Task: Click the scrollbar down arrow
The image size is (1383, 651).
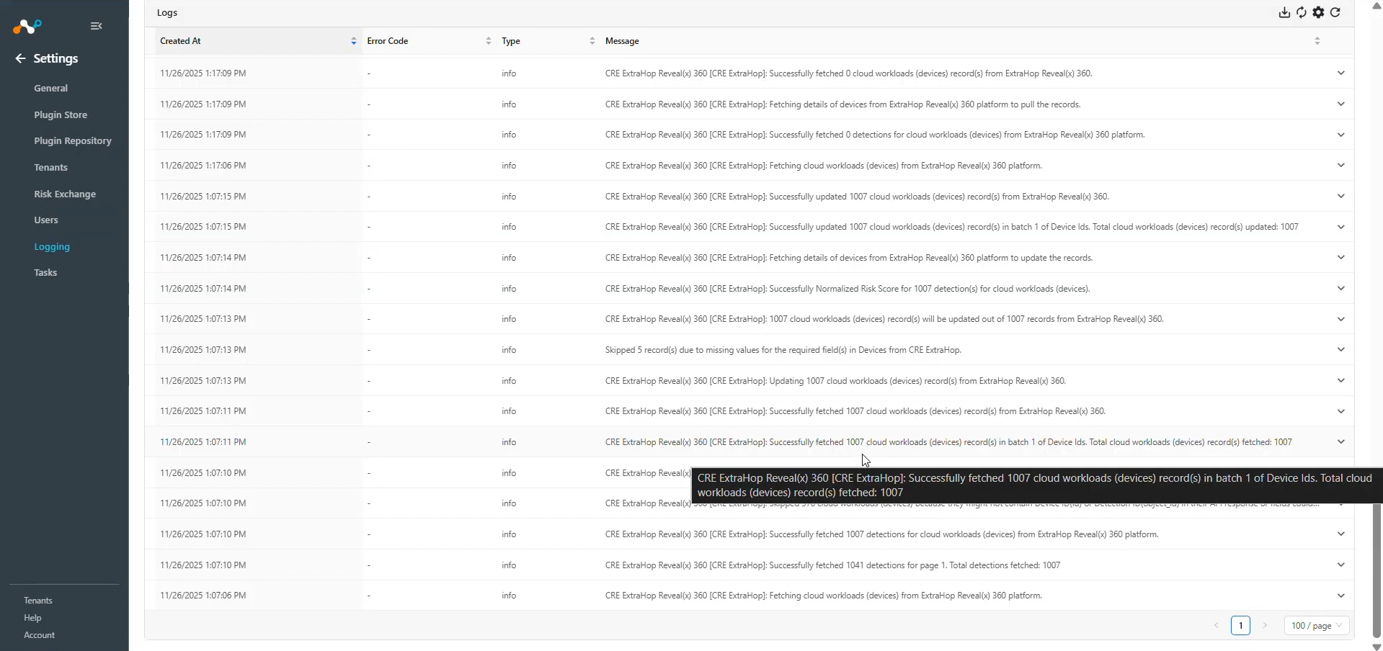Action: [x=1377, y=646]
